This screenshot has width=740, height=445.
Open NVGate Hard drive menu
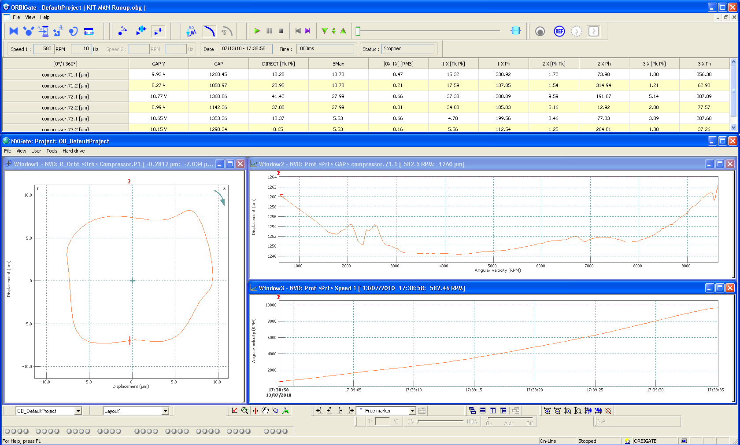click(74, 151)
